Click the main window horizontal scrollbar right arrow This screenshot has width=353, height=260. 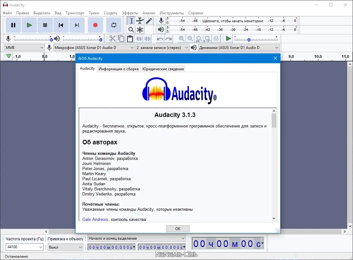(x=344, y=231)
